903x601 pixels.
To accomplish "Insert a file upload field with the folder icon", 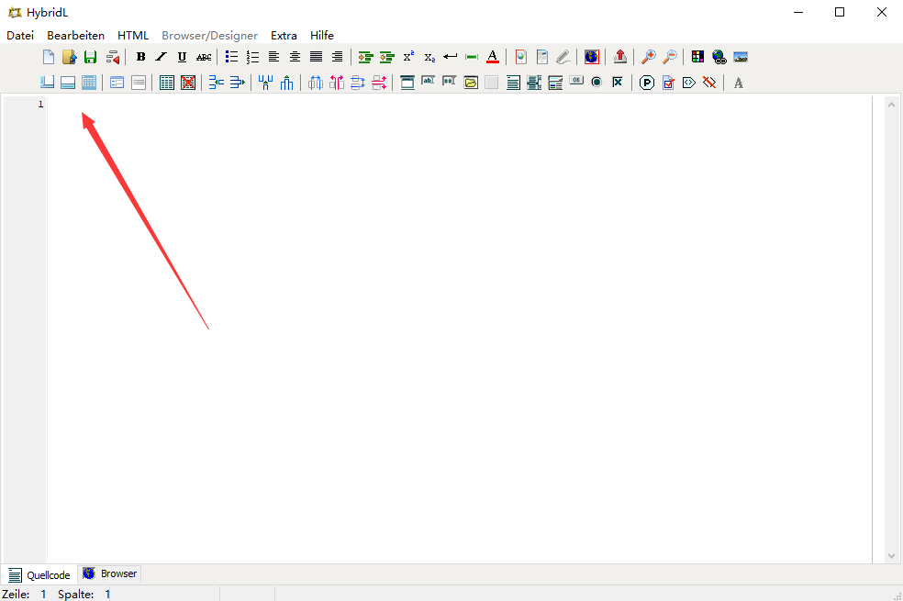I will (x=471, y=83).
